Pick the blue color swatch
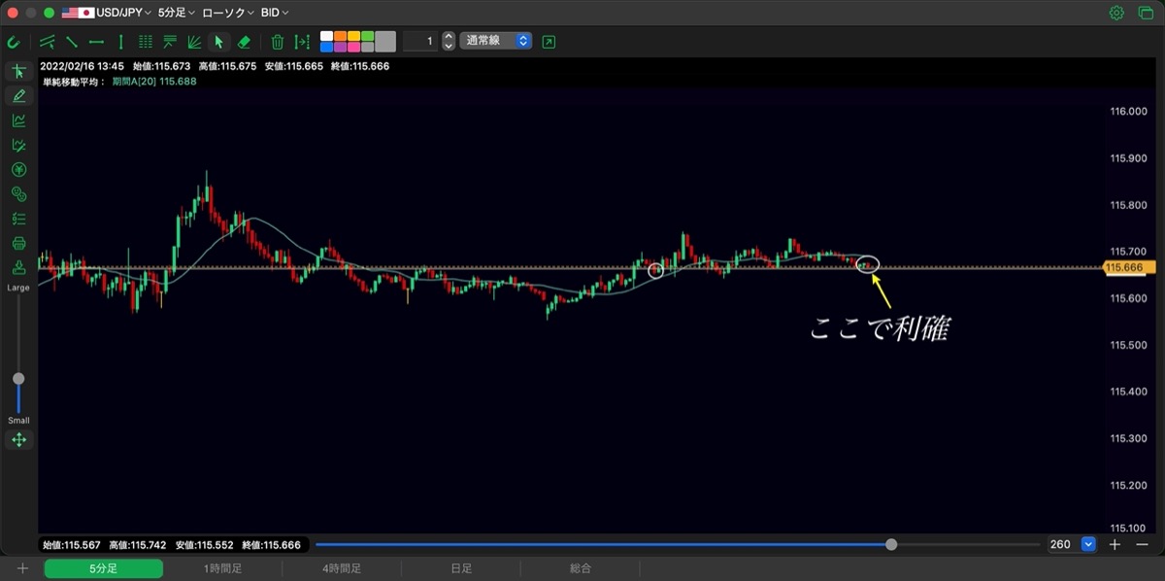 pyautogui.click(x=327, y=47)
